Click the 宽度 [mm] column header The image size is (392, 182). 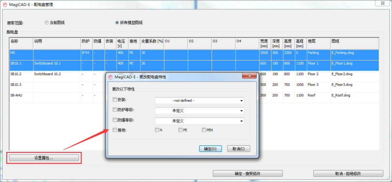point(265,43)
